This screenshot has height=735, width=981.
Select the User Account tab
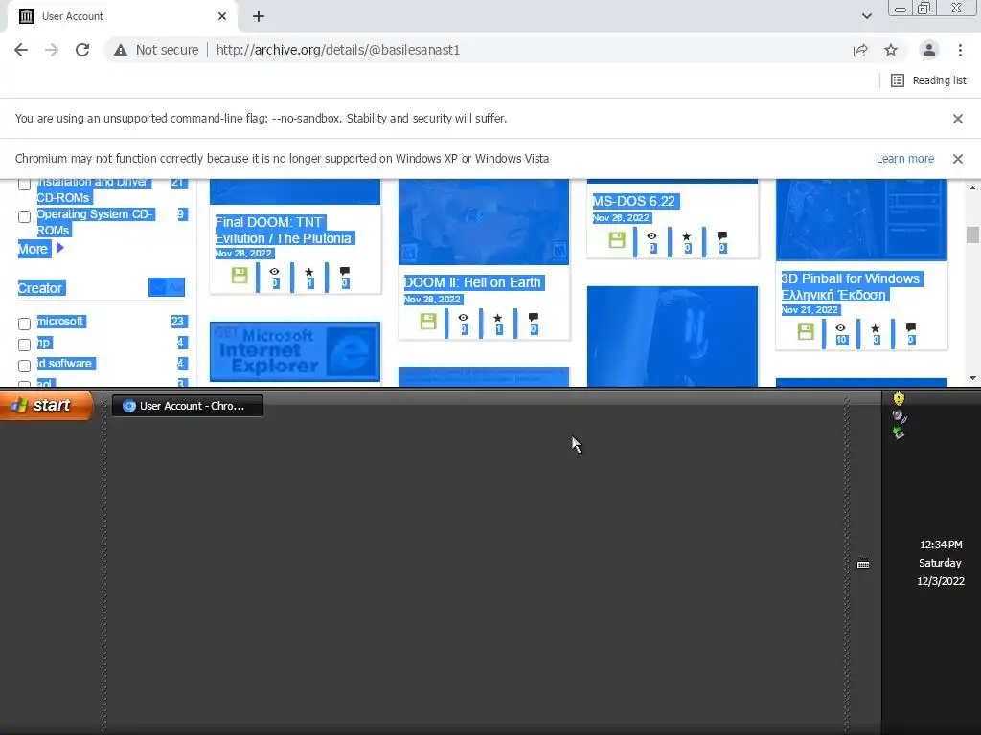(123, 16)
